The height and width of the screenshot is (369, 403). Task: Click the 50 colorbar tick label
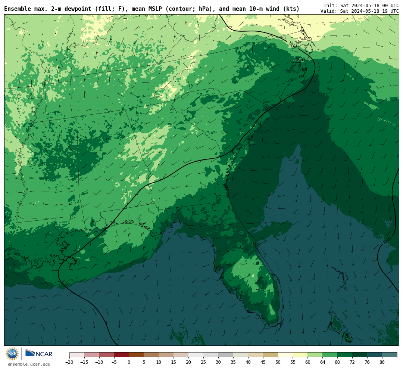[278, 362]
